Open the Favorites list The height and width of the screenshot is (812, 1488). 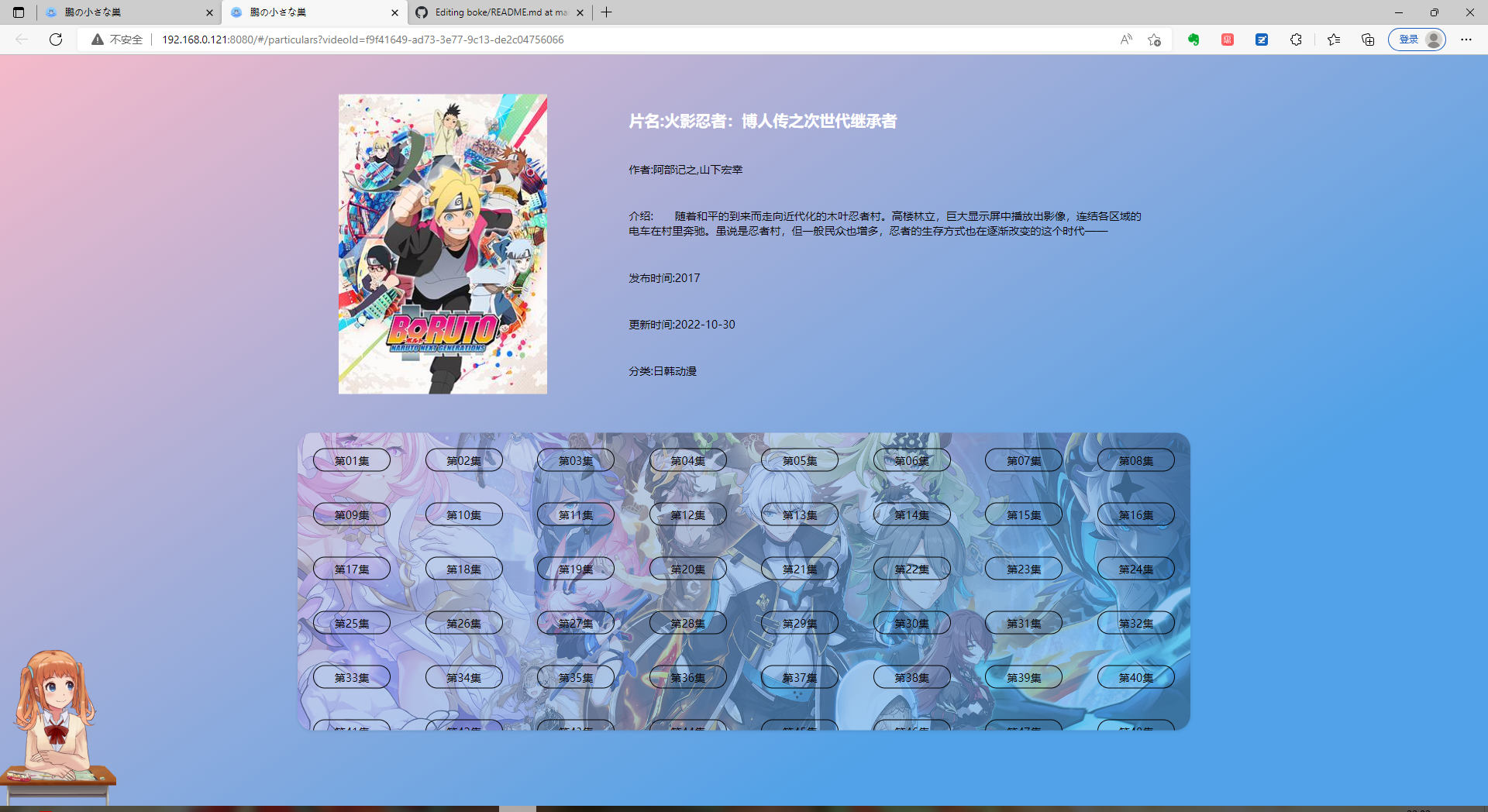click(1332, 39)
